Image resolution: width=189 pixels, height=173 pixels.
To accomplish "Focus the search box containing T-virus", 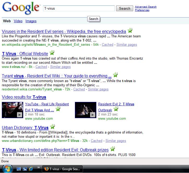I will click(79, 8).
